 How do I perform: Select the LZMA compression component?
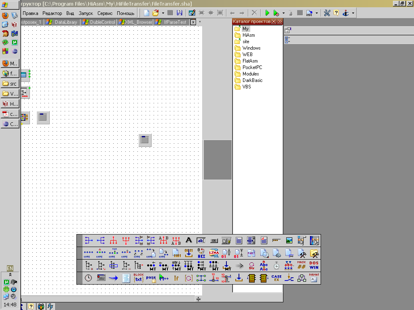[x=213, y=253]
